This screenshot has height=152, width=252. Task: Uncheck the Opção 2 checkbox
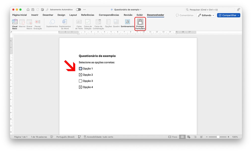[80, 75]
